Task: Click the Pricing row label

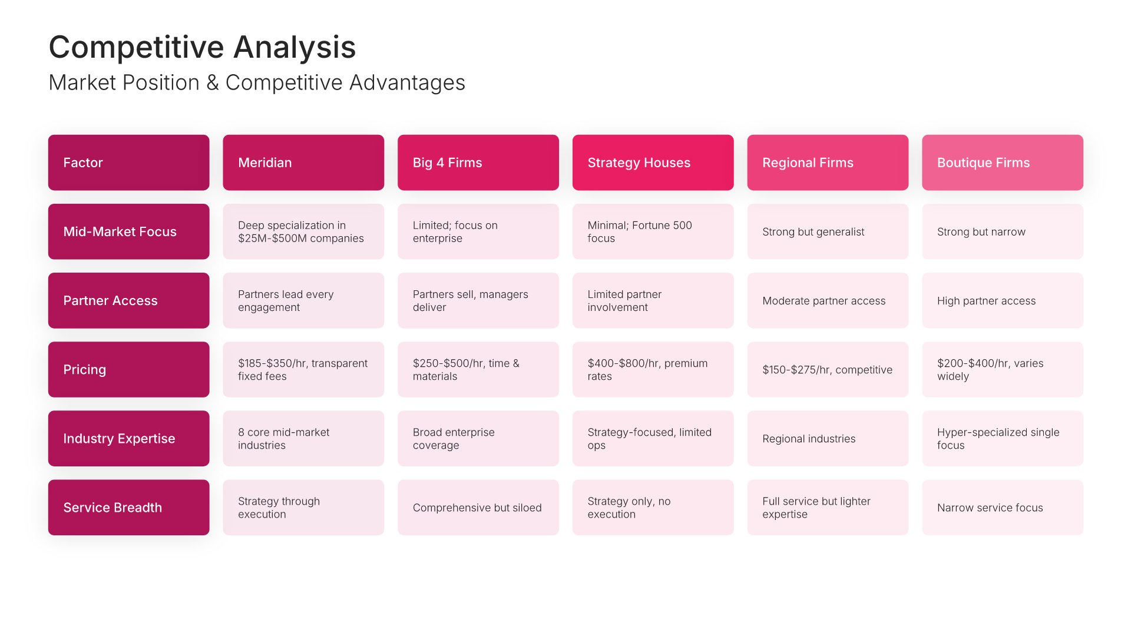Action: click(128, 369)
